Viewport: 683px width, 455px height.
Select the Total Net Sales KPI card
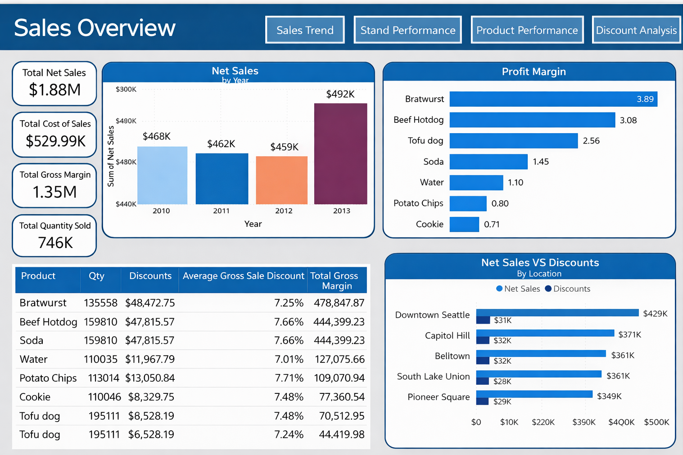coord(54,83)
